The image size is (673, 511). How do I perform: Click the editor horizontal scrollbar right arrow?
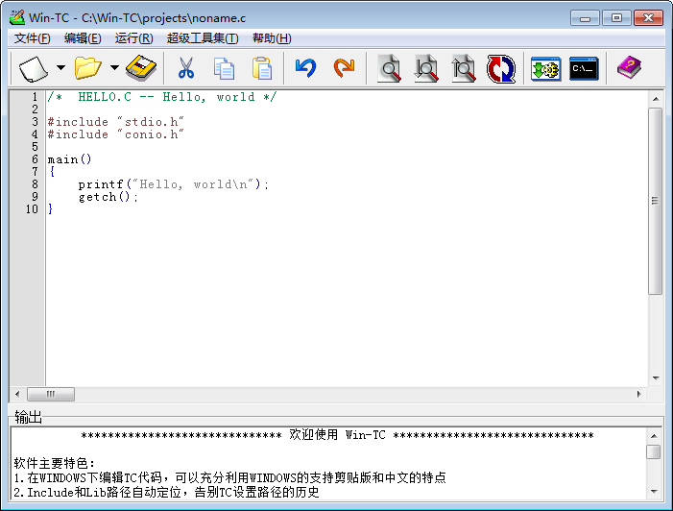coord(639,394)
